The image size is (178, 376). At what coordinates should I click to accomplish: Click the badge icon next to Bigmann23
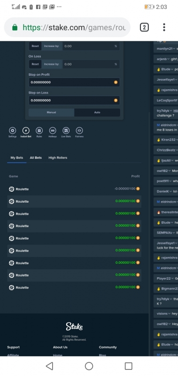tap(158, 289)
